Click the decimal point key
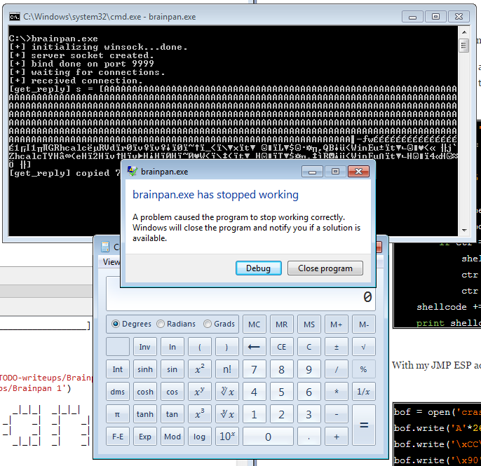481x466 pixels. 309,437
